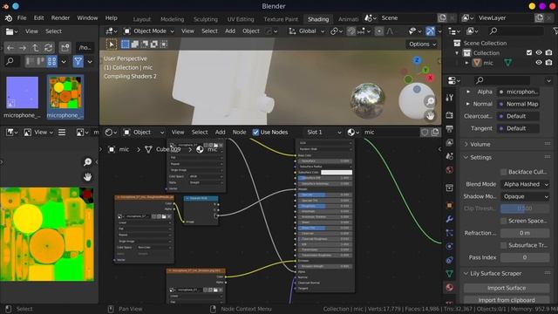Navigate to parent directory in file browser
The width and height of the screenshot is (558, 314).
(35, 47)
